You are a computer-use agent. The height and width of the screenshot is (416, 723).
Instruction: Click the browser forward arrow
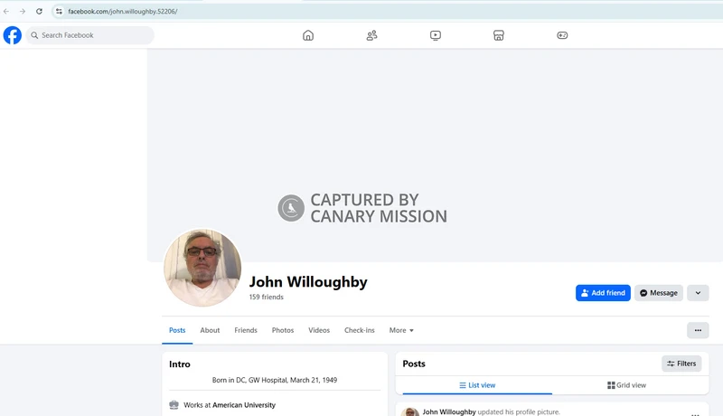tap(23, 11)
